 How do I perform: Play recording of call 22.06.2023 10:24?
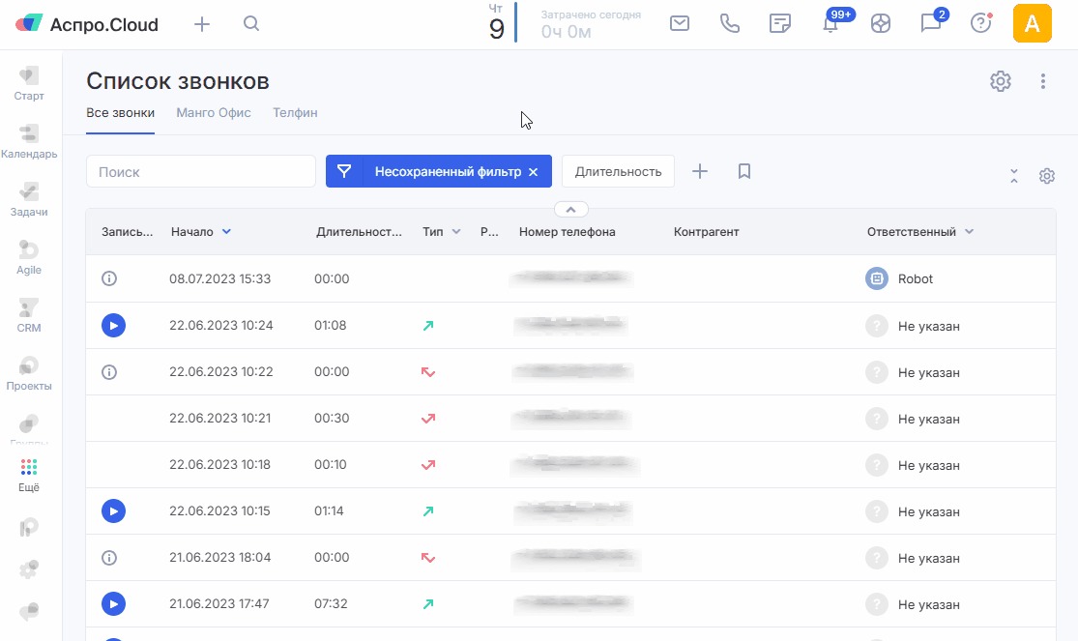pyautogui.click(x=113, y=325)
